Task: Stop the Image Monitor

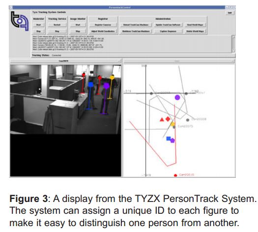Action: pyautogui.click(x=78, y=31)
